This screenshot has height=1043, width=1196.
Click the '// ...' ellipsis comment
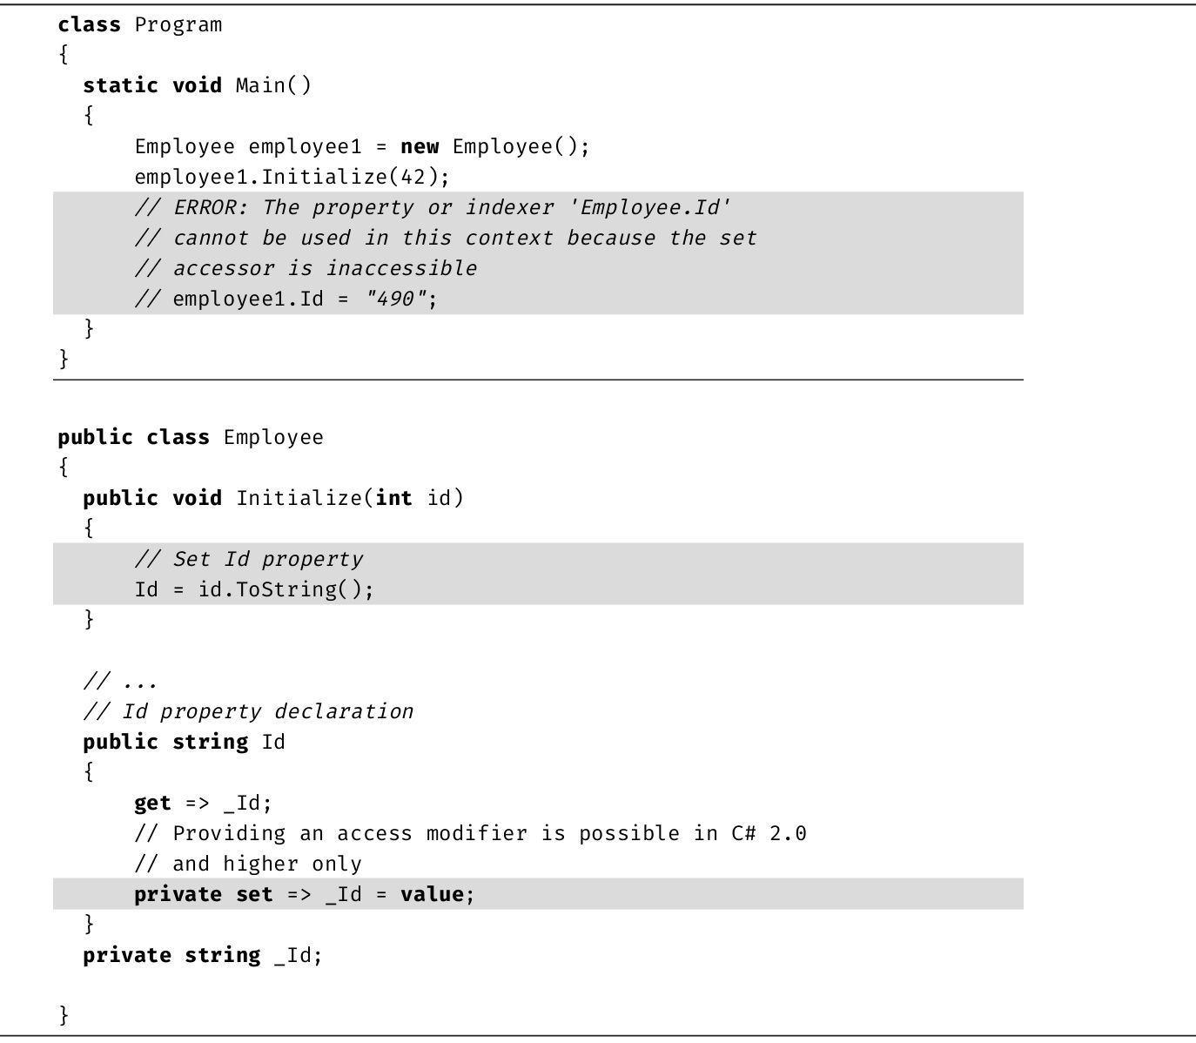[x=120, y=681]
